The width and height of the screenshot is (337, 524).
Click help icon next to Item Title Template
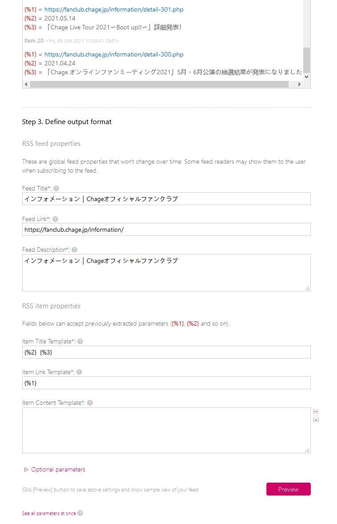click(80, 342)
